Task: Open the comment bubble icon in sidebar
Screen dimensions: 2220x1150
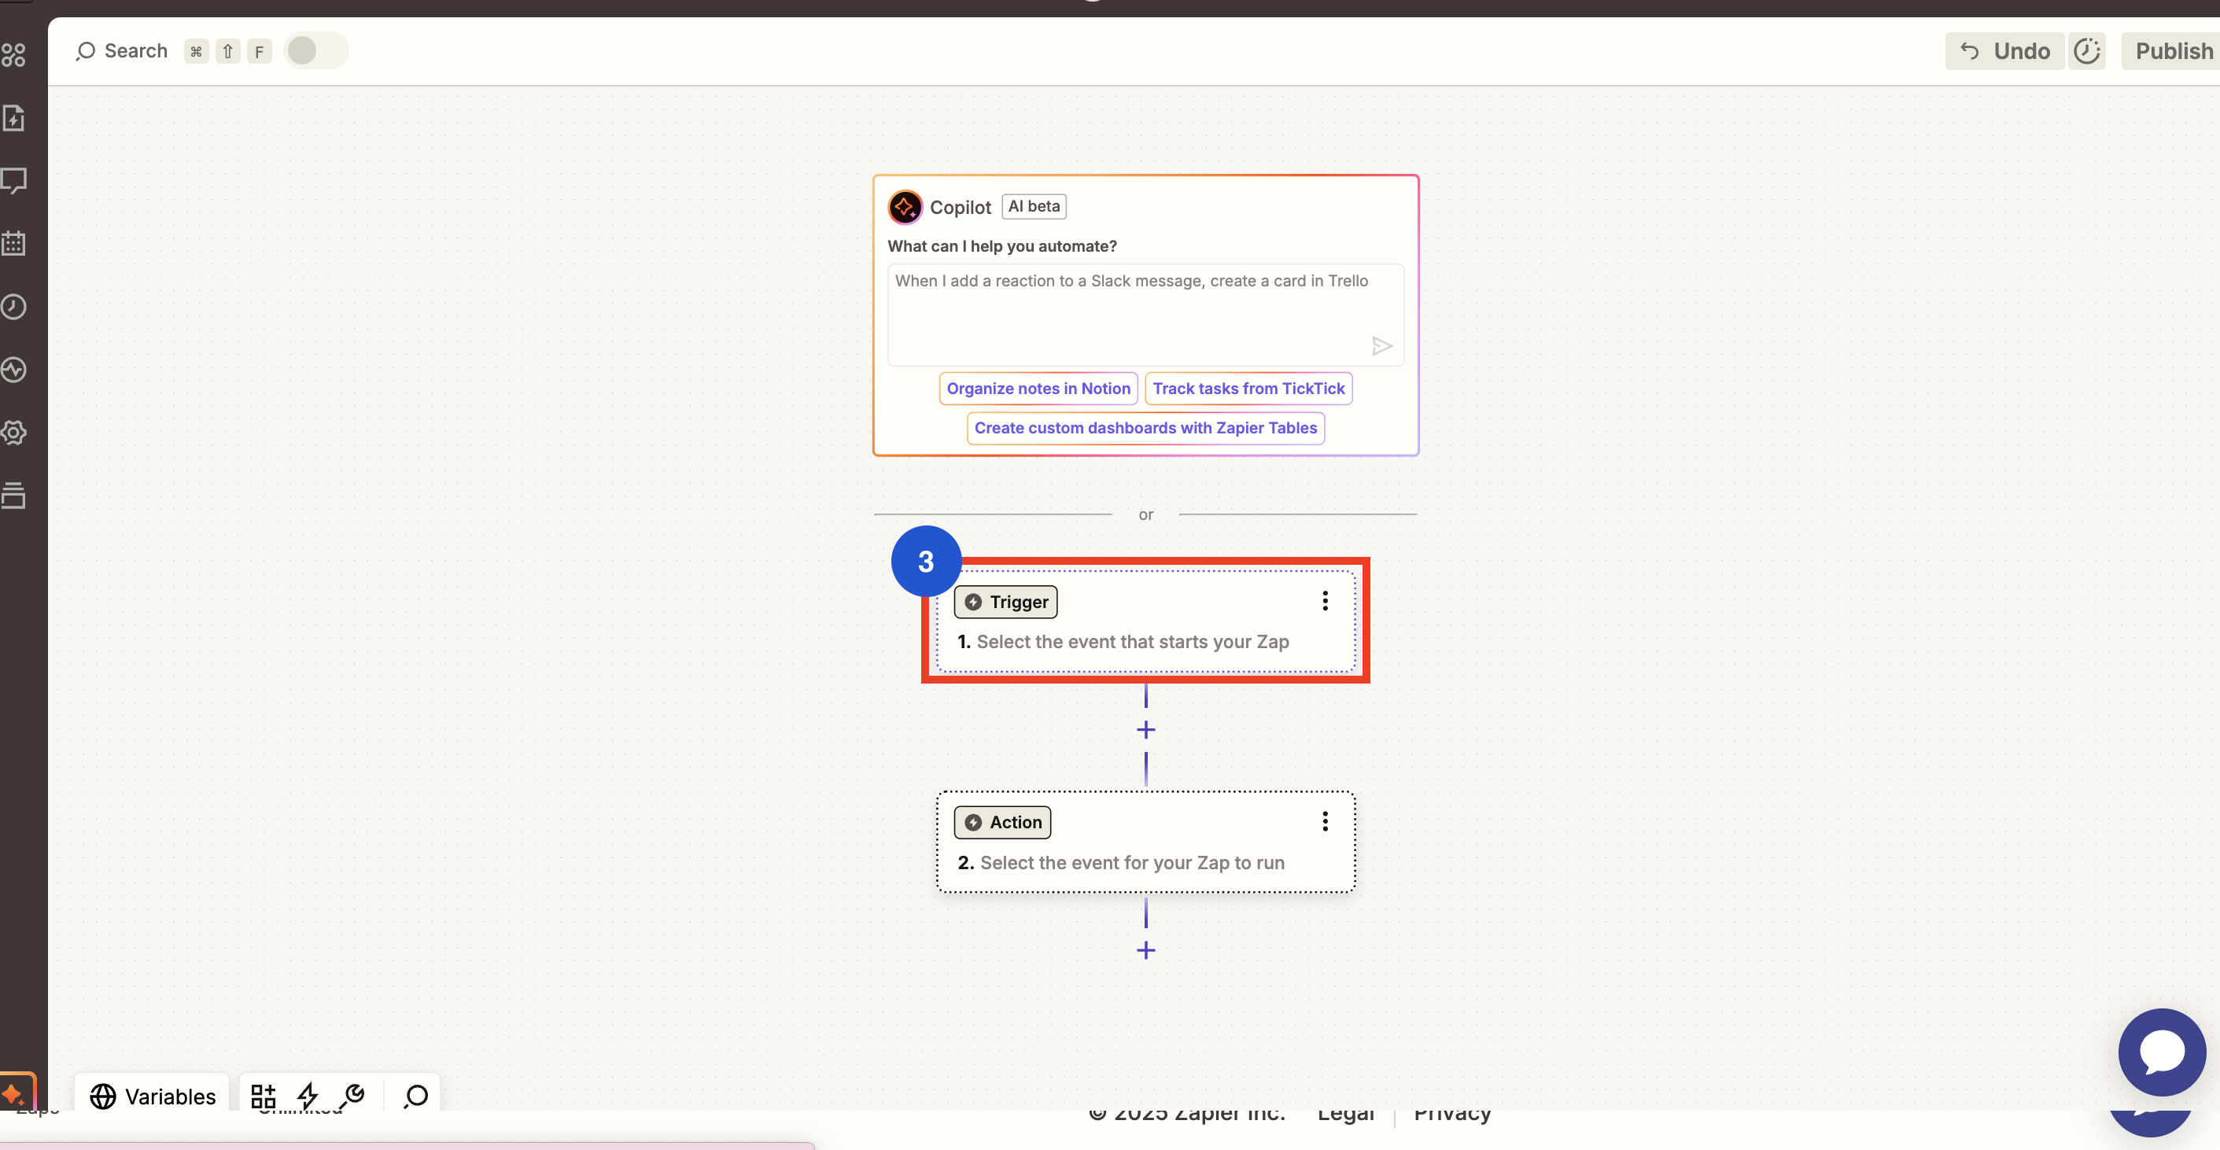Action: click(13, 181)
